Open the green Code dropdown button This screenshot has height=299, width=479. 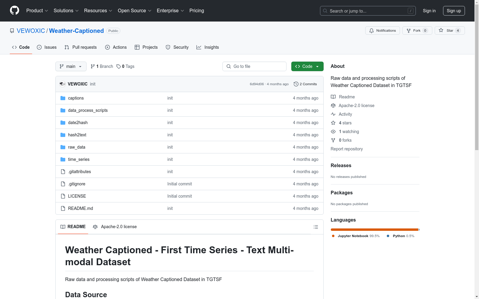coord(307,66)
